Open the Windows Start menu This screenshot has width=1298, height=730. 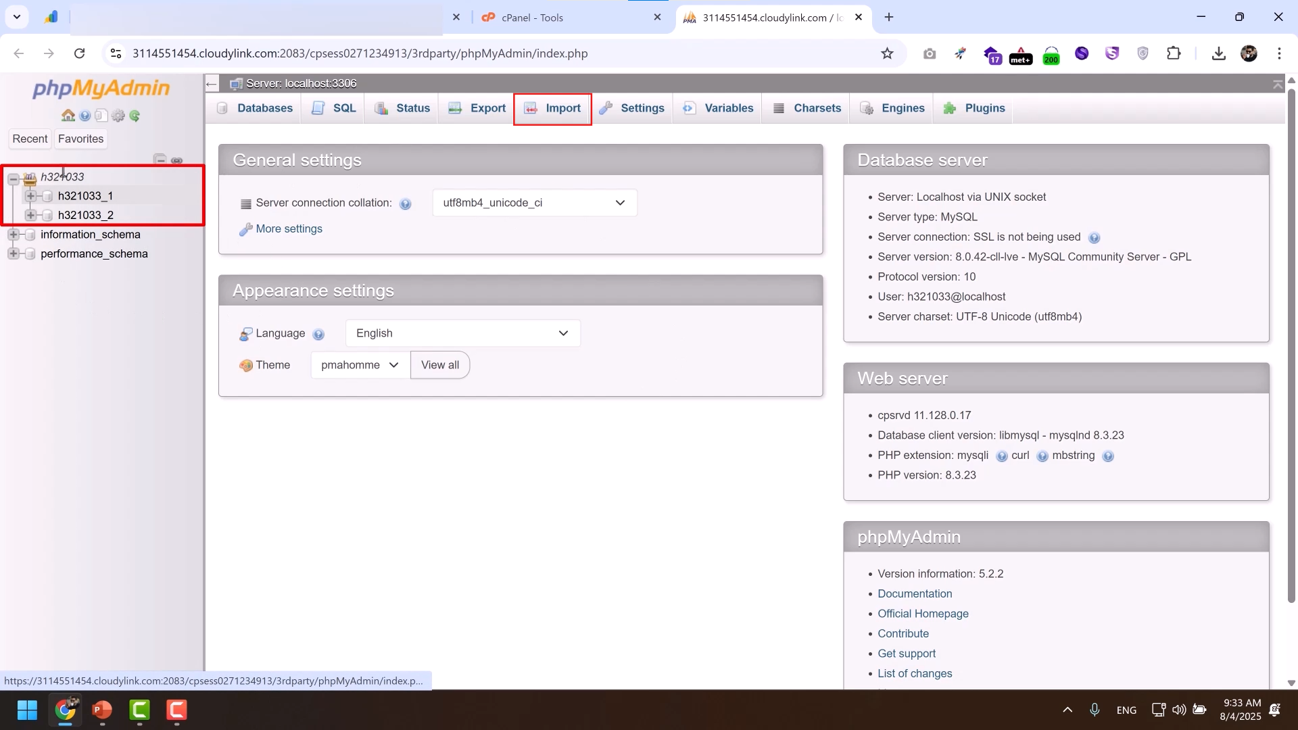(27, 710)
